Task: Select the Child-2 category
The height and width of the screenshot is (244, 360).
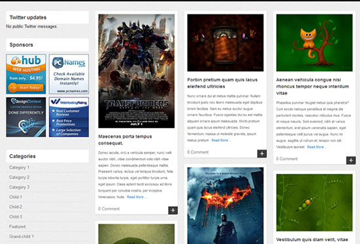Action: [x=16, y=207]
